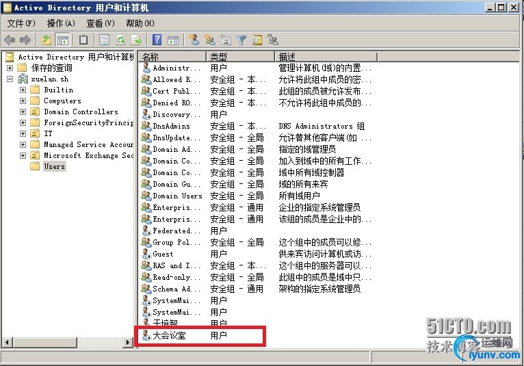The width and height of the screenshot is (524, 366).
Task: Click the user icon beside Guest
Action: (146, 254)
